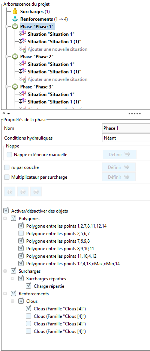This screenshot has height=351, width=150.
Task: Click the Surcharges weight icon in the tree
Action: [x=15, y=11]
